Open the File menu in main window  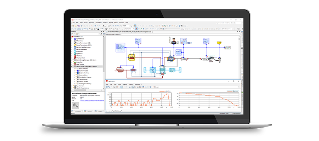coord(74,23)
